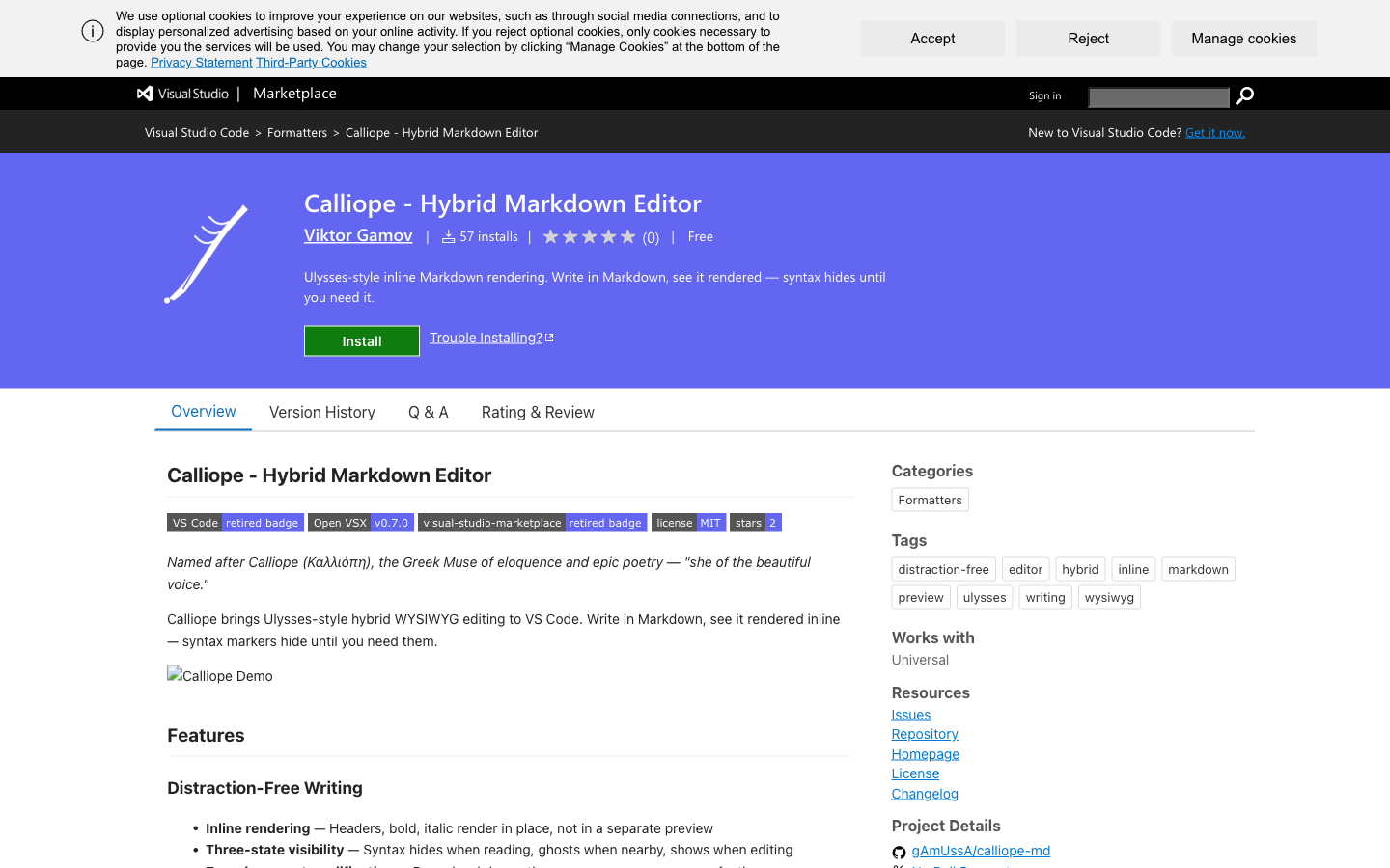Click the Calliope feather extension icon
Screen dimensions: 1390x868
pos(207,255)
